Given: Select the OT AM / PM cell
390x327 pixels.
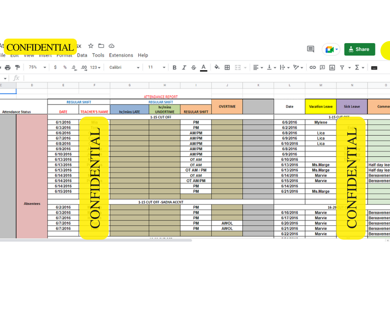Looking at the screenshot, I should point(196,170).
